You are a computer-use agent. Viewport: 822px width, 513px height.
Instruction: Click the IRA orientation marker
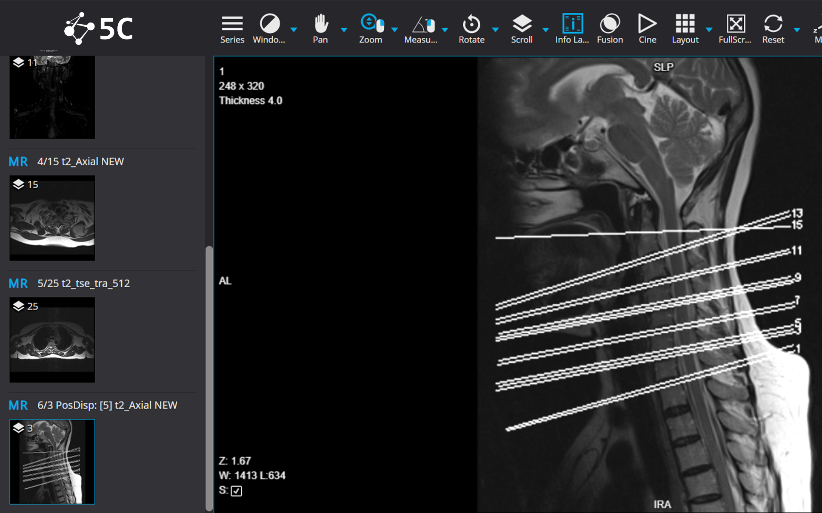(x=662, y=504)
